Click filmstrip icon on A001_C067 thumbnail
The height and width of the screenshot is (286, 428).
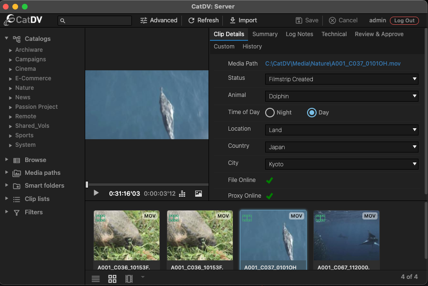pos(320,218)
